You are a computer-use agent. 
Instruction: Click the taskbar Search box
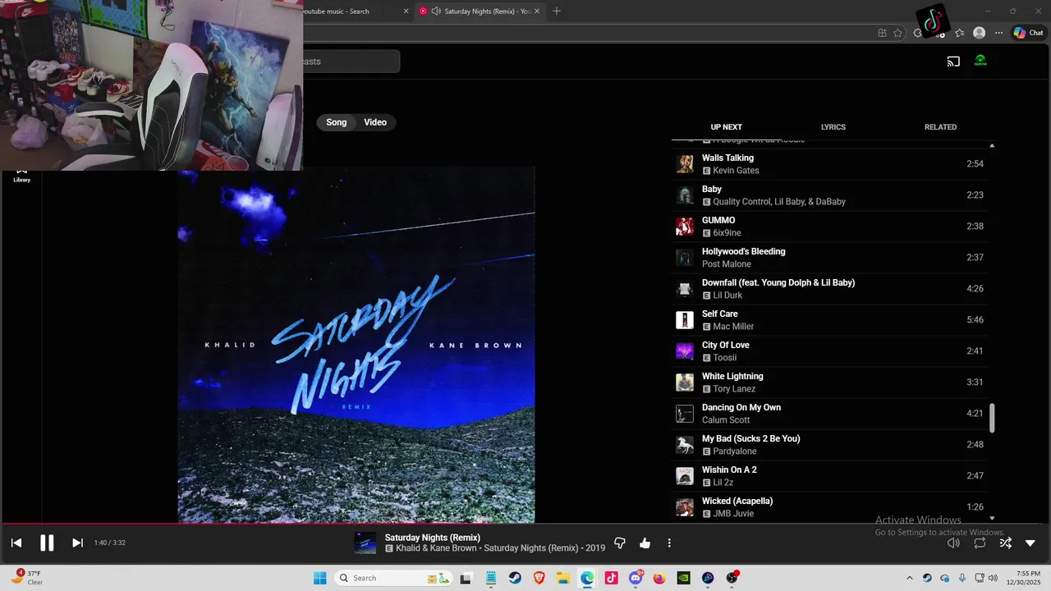click(x=394, y=578)
